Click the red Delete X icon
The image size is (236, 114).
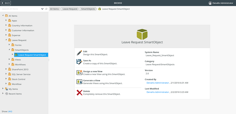[x=79, y=93]
